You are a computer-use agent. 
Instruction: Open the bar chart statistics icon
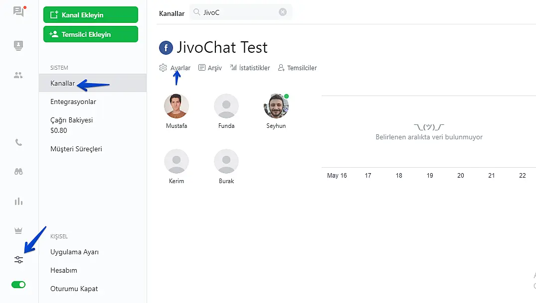coord(18,202)
